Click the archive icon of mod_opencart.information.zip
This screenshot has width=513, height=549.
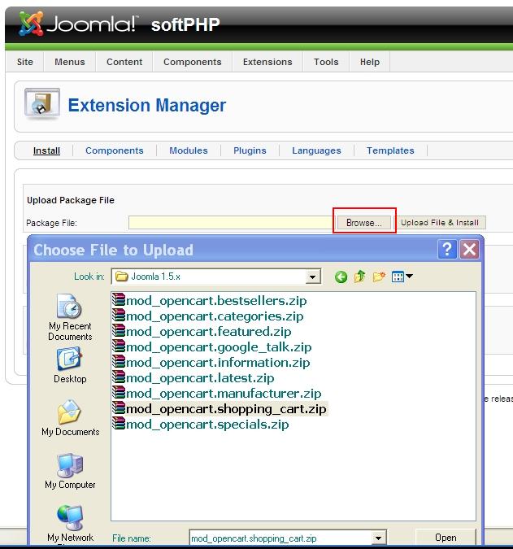119,362
